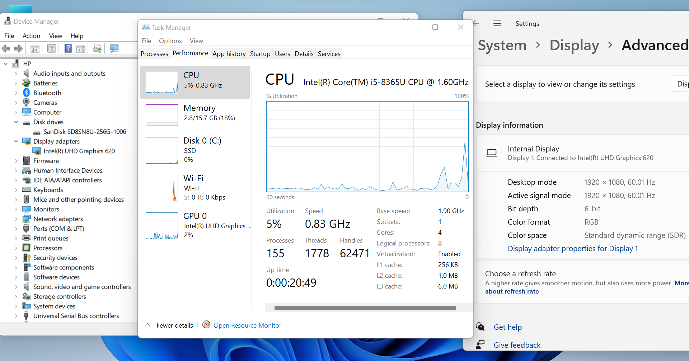
Task: Click the Update driver toolbar icon
Action: 97,48
